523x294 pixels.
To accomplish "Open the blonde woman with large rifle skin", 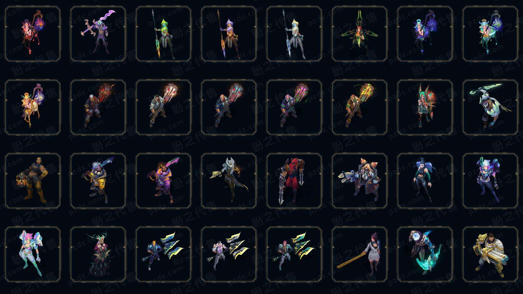I will [x=360, y=181].
